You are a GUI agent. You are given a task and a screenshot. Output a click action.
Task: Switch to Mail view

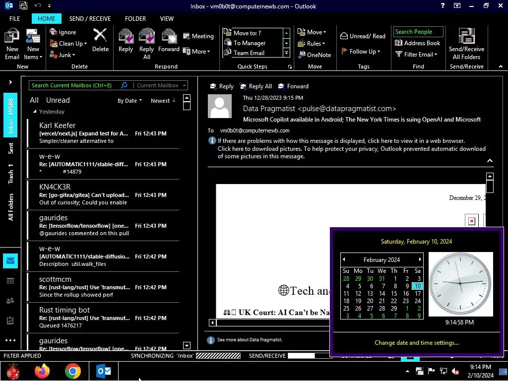(x=10, y=261)
